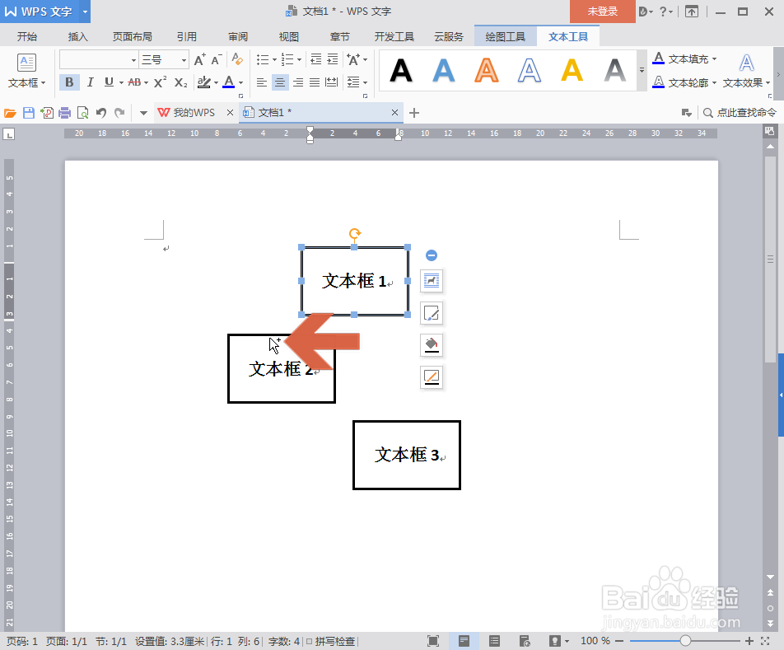Toggle italic formatting button

click(x=90, y=82)
